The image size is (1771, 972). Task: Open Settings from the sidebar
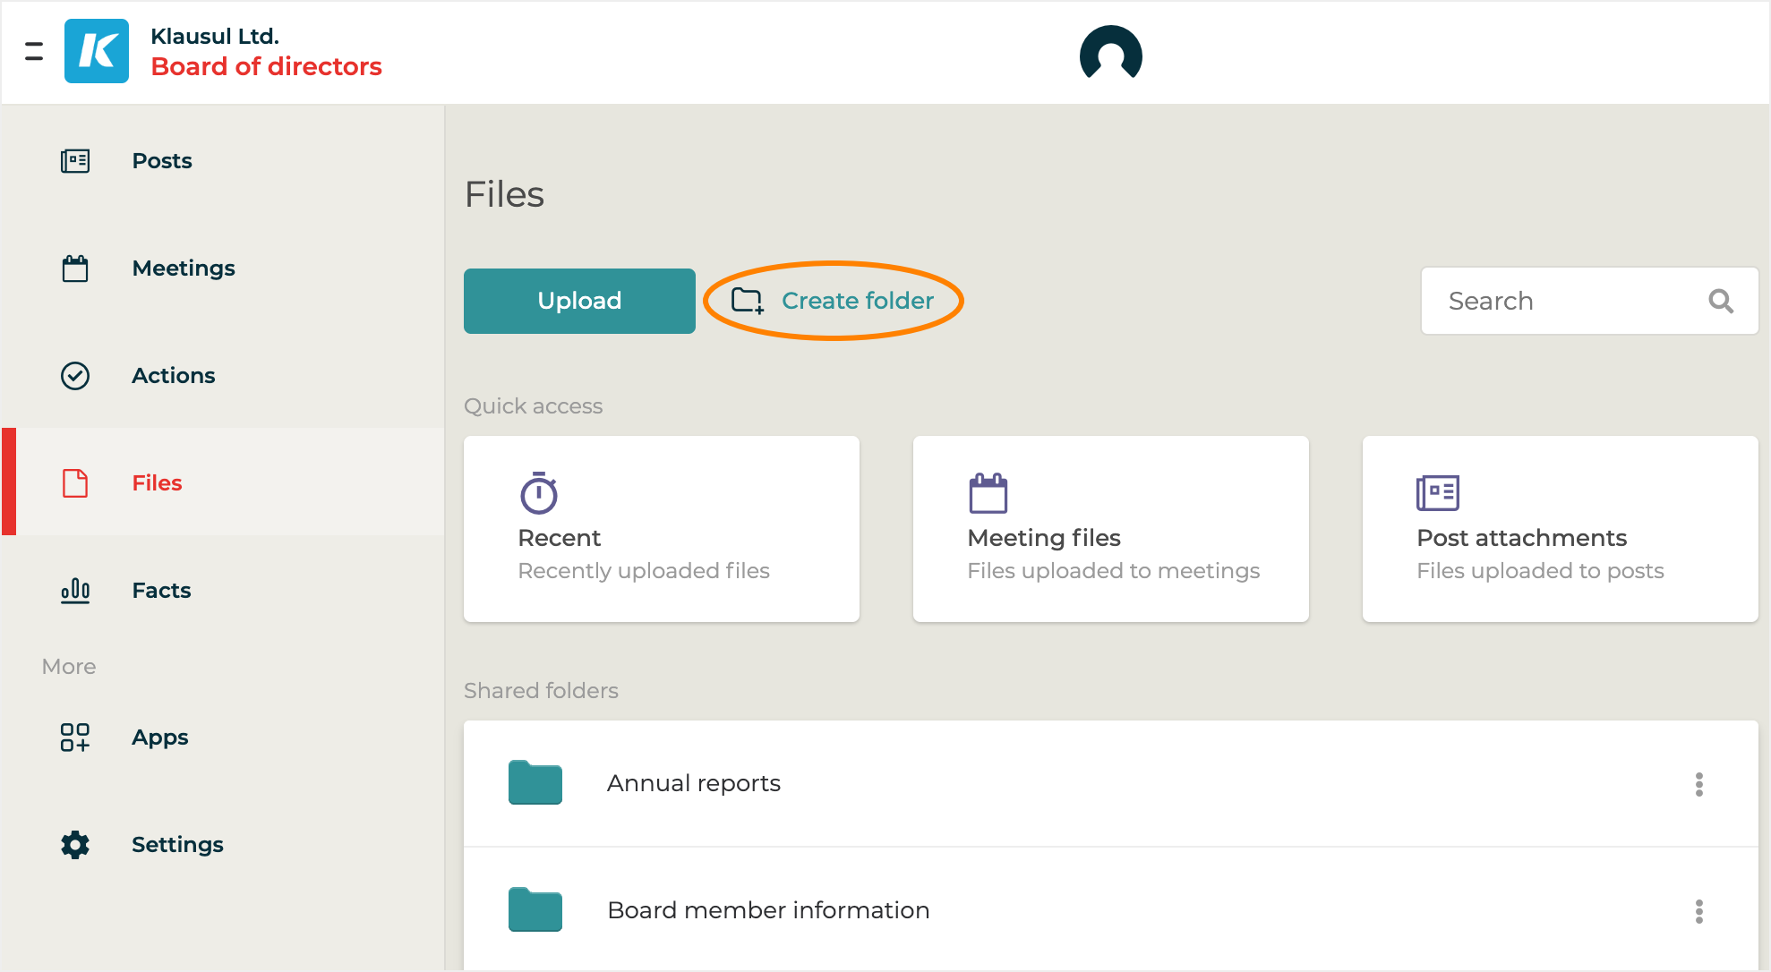(177, 845)
